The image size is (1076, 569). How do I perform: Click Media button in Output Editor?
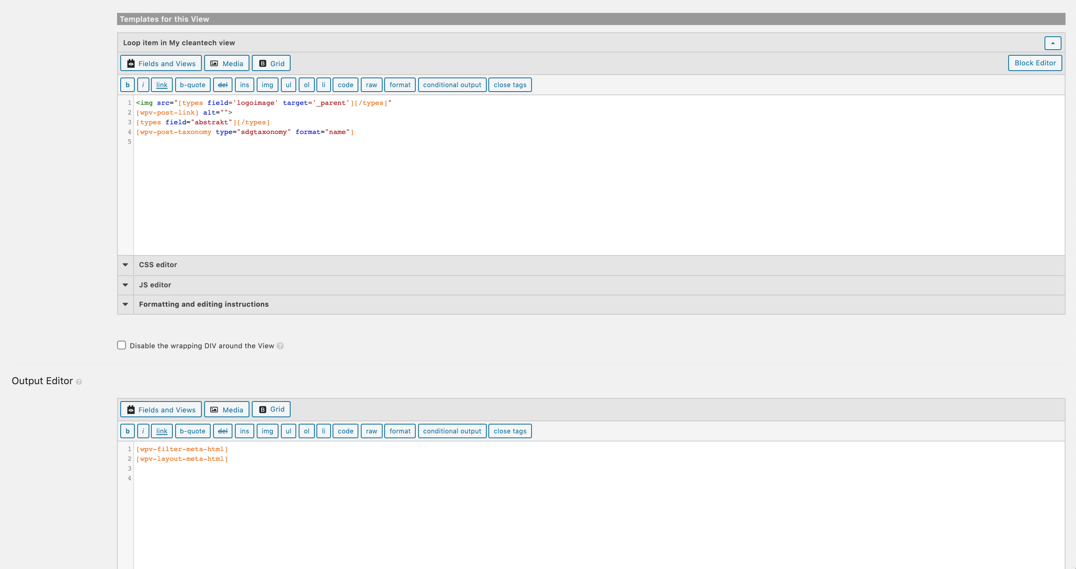tap(227, 410)
